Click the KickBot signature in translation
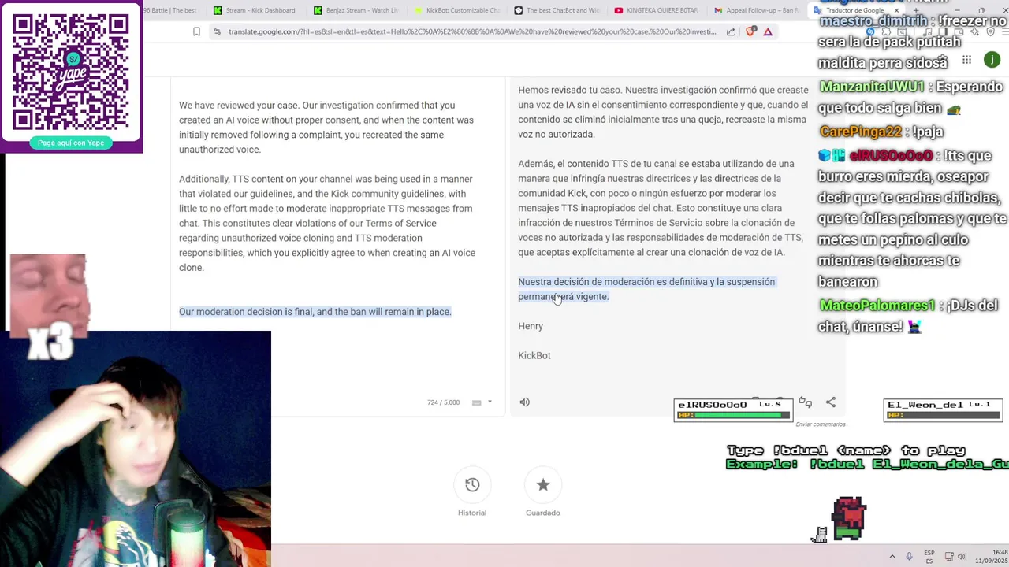The width and height of the screenshot is (1009, 567). click(534, 355)
